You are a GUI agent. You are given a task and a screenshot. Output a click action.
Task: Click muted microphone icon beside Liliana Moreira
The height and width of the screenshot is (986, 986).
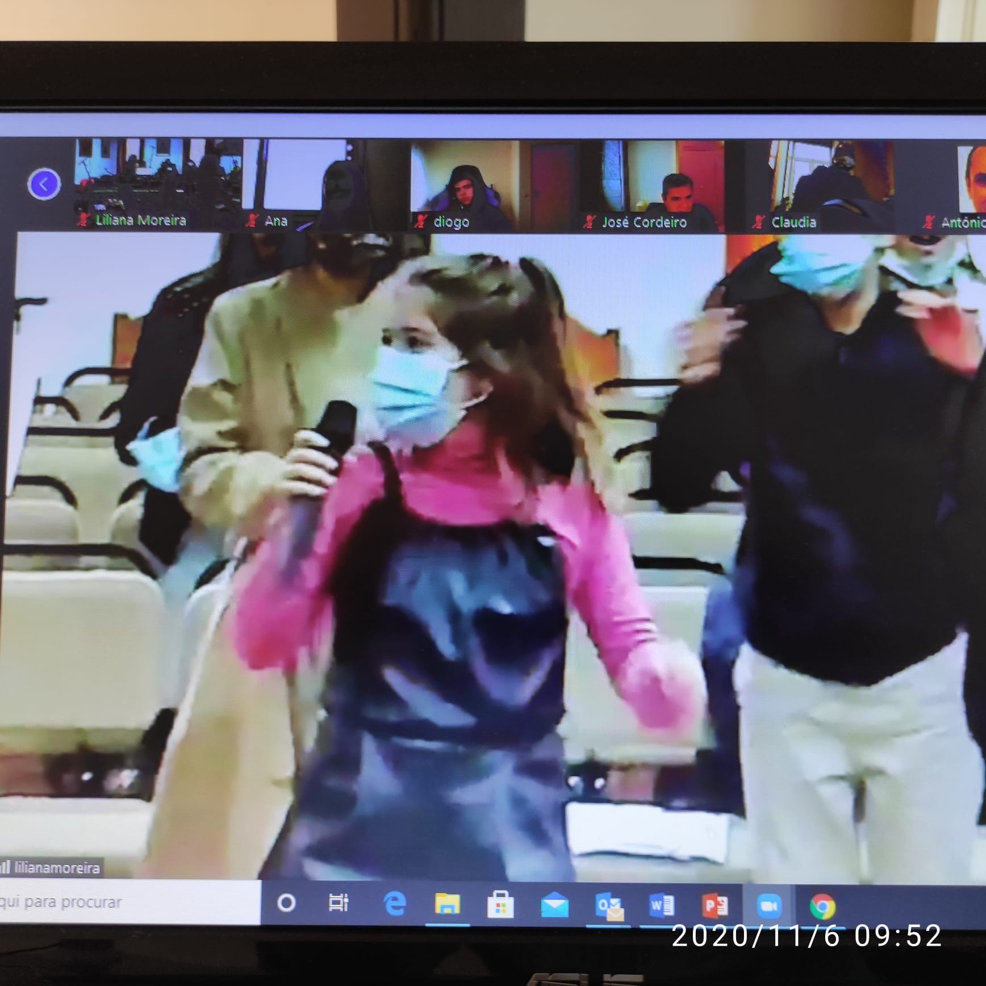[x=84, y=219]
